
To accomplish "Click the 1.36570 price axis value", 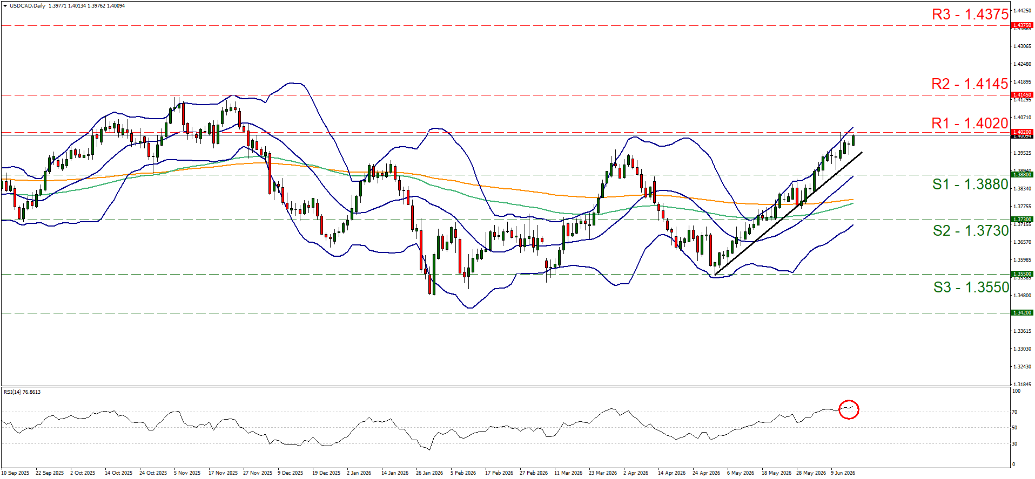I will 1022,242.
